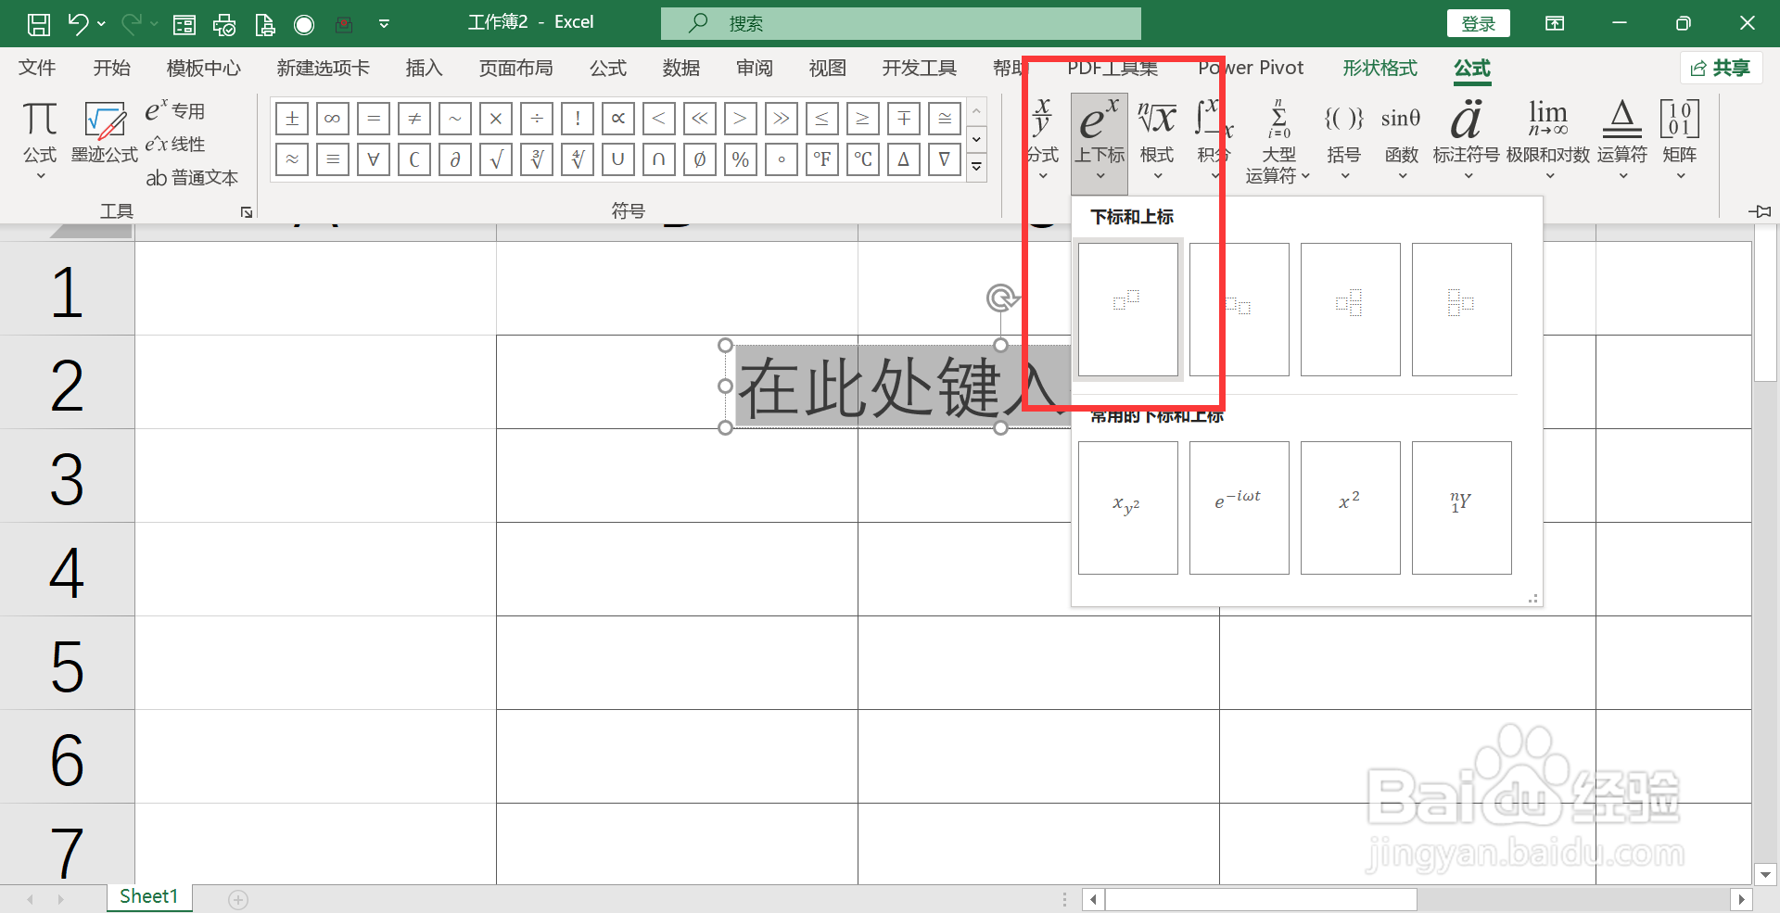
Task: Insert the plus-minus symbol
Action: [x=292, y=119]
